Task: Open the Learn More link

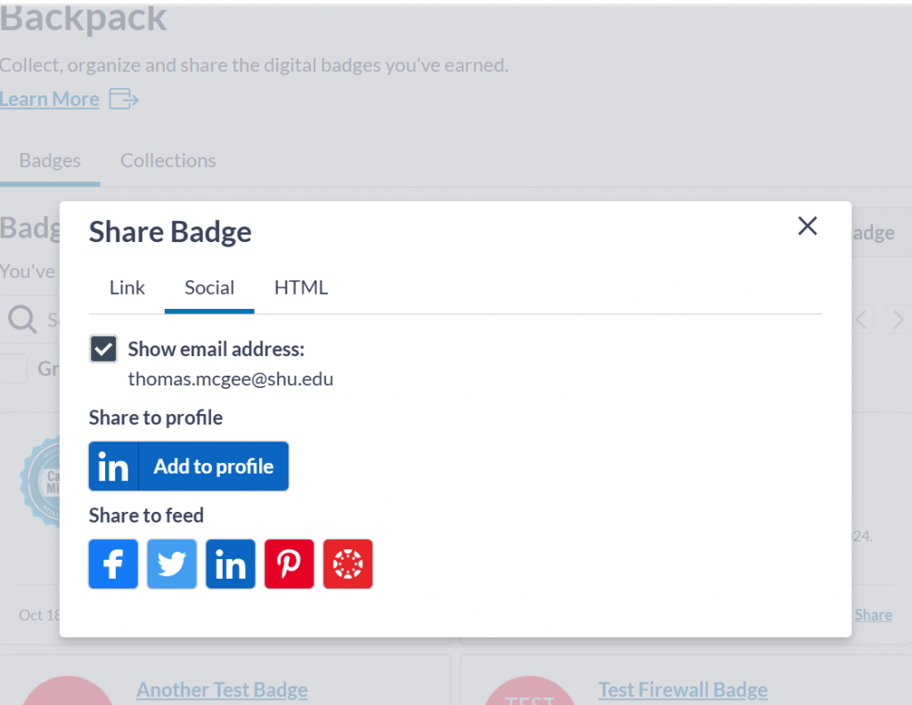Action: 50,99
